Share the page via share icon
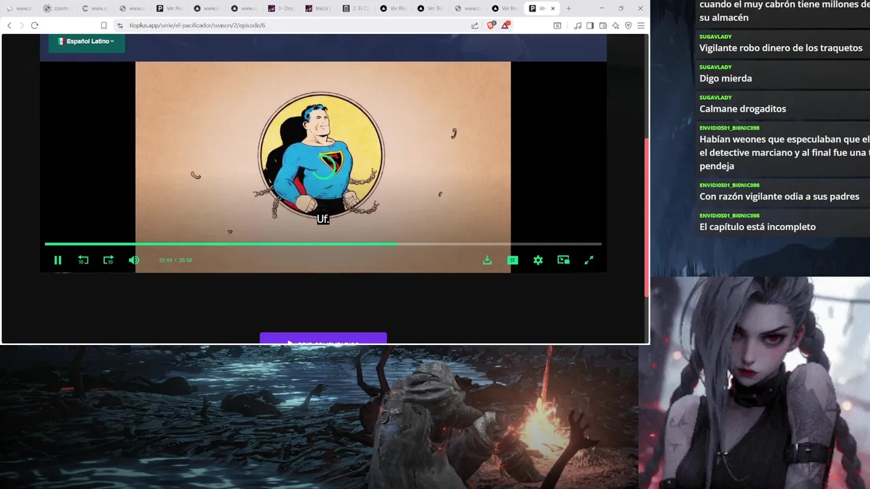870x489 pixels. pos(474,25)
